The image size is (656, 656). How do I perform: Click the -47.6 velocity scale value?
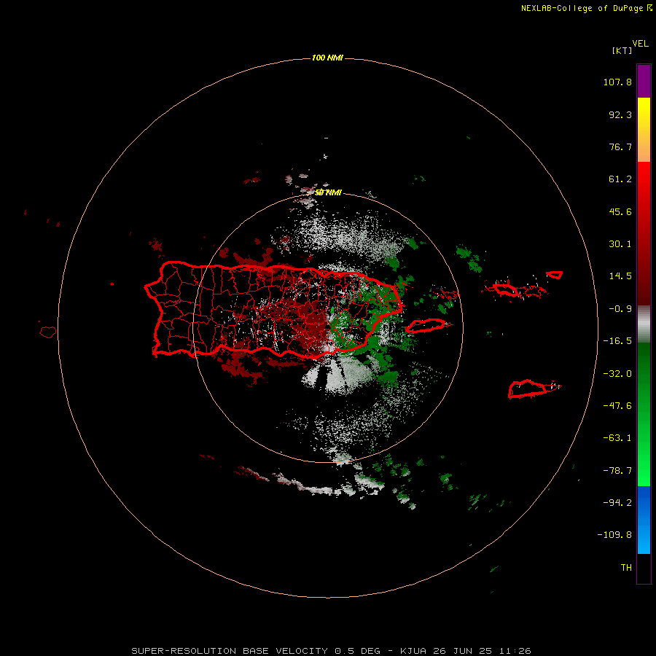[617, 406]
